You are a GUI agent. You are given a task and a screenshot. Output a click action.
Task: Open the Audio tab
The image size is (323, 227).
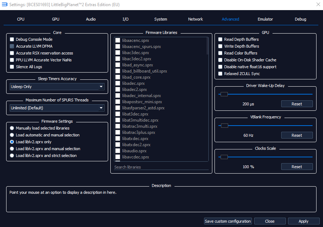(x=90, y=19)
